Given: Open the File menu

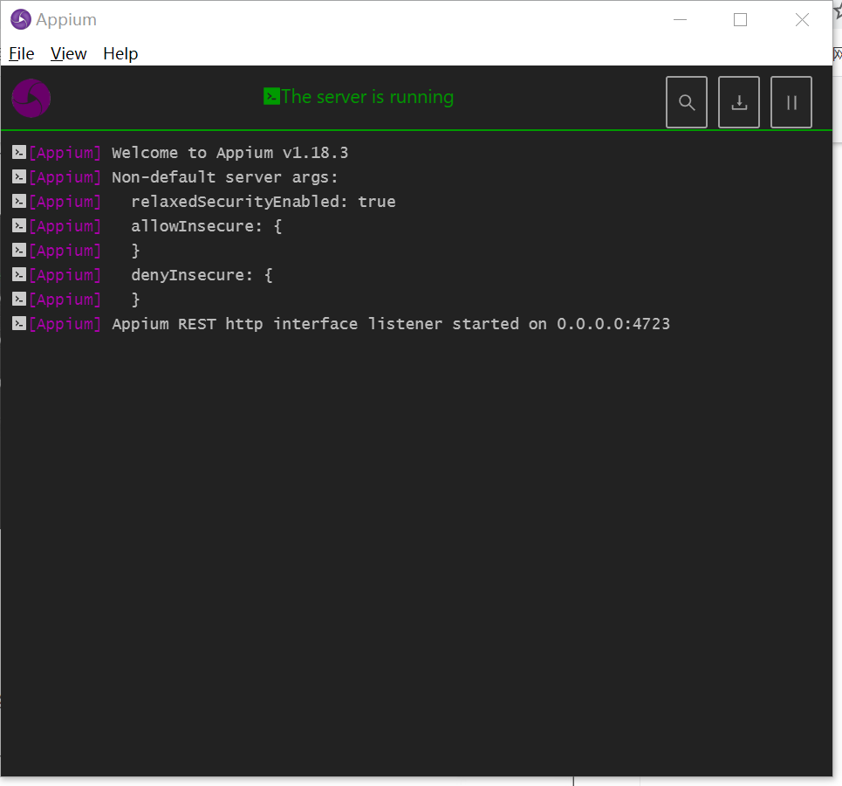Looking at the screenshot, I should [x=22, y=54].
